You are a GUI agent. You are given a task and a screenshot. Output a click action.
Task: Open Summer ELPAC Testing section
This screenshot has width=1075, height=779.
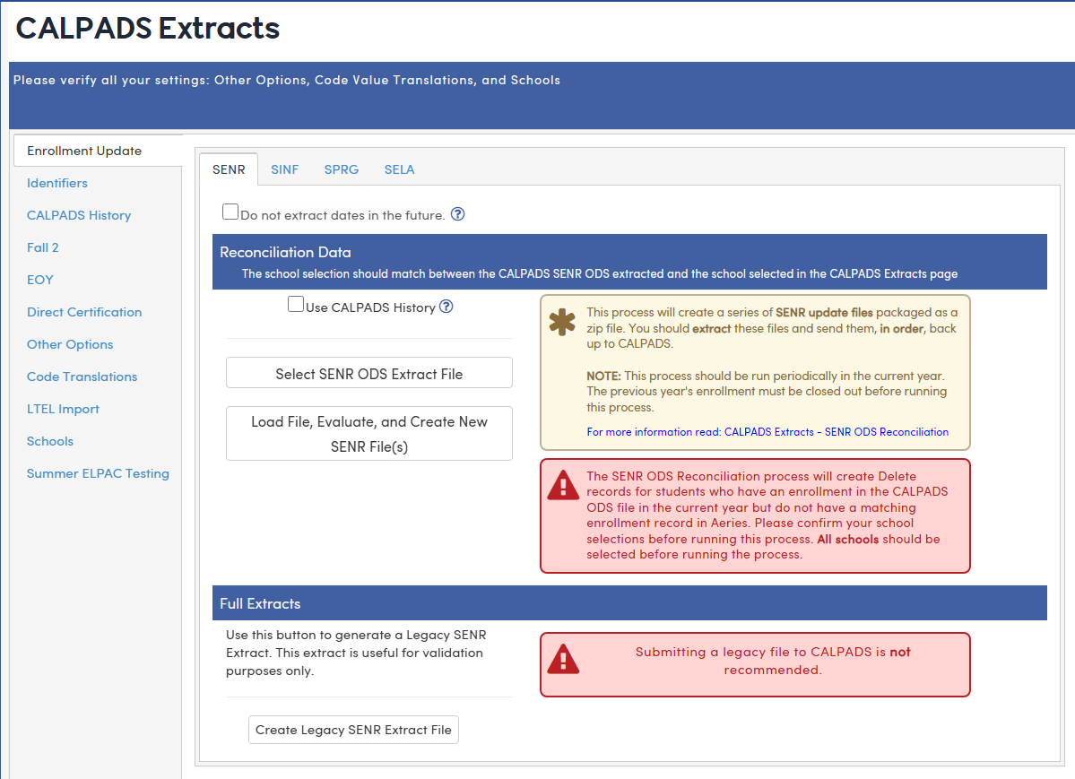(98, 473)
